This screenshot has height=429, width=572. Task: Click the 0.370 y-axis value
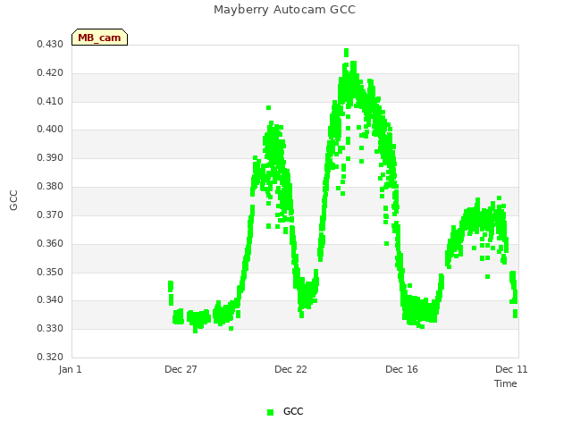(x=50, y=214)
